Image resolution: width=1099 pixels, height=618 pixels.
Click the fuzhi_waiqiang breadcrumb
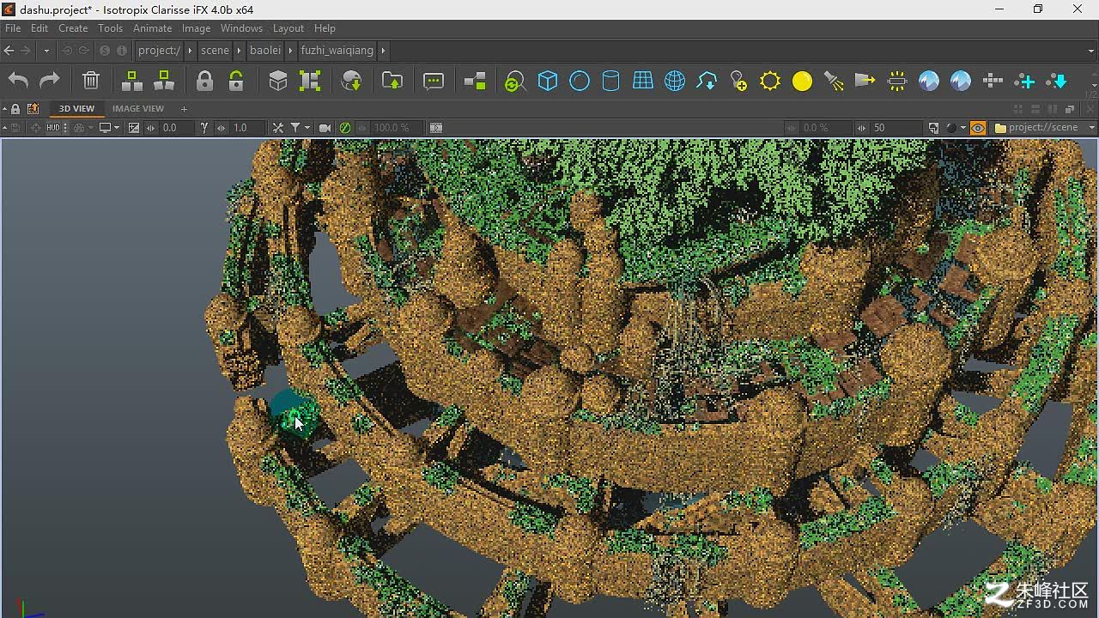pos(337,51)
